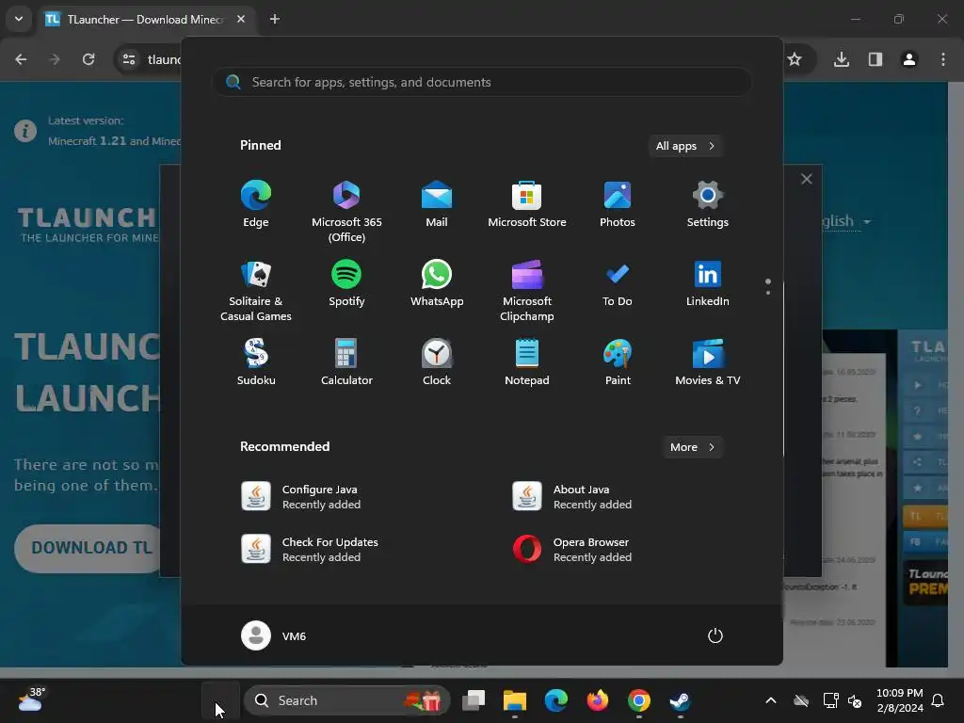The height and width of the screenshot is (723, 964).
Task: Open Chrome three-dot menu
Action: pos(943,59)
